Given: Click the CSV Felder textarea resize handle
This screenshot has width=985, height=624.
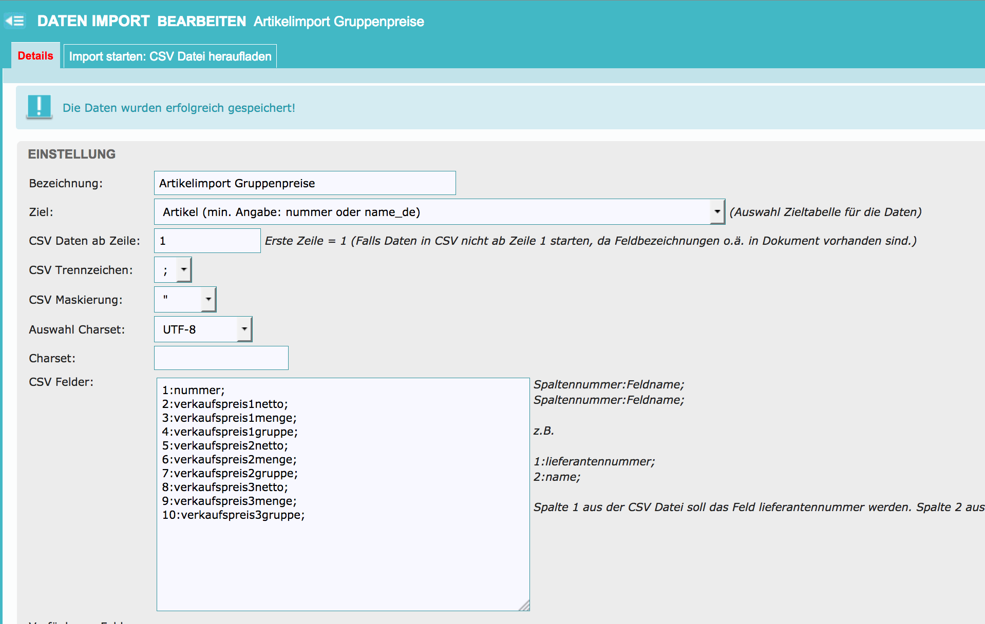Looking at the screenshot, I should pos(524,606).
